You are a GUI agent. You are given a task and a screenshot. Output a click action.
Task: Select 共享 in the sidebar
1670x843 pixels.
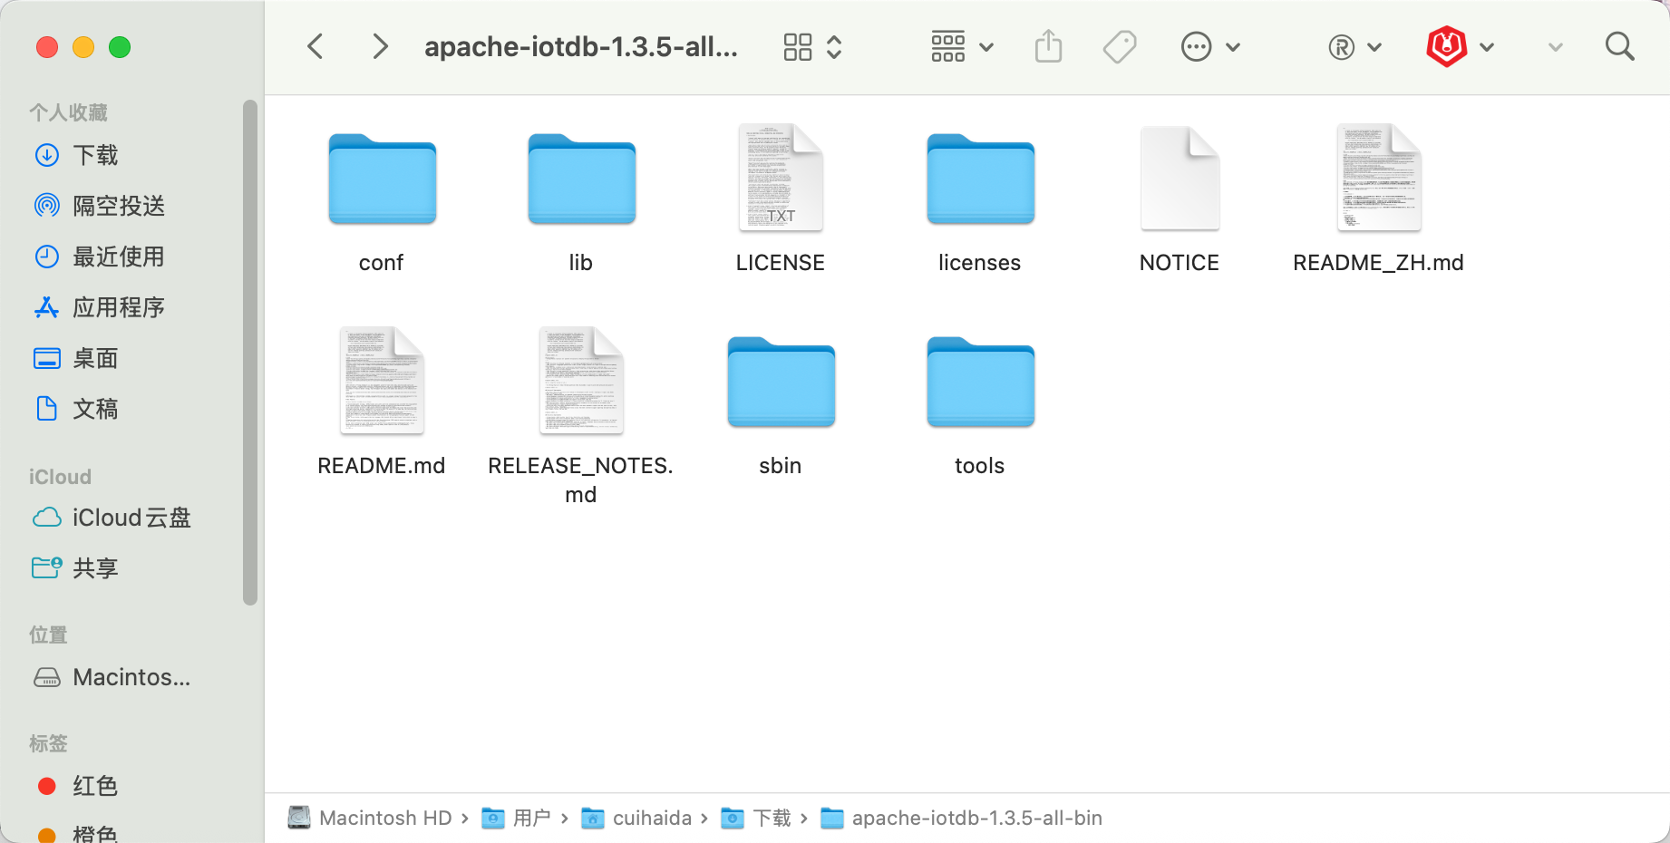[x=76, y=568]
